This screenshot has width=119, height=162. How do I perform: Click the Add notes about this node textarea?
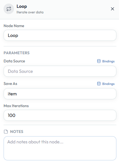[60, 148]
